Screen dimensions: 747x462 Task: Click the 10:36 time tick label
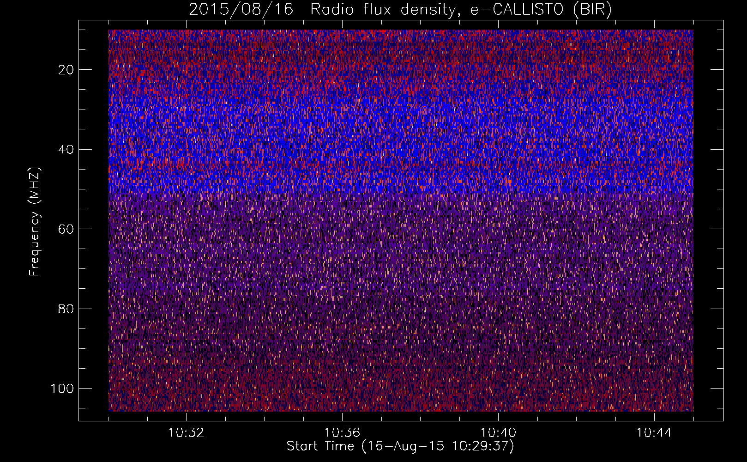(342, 433)
